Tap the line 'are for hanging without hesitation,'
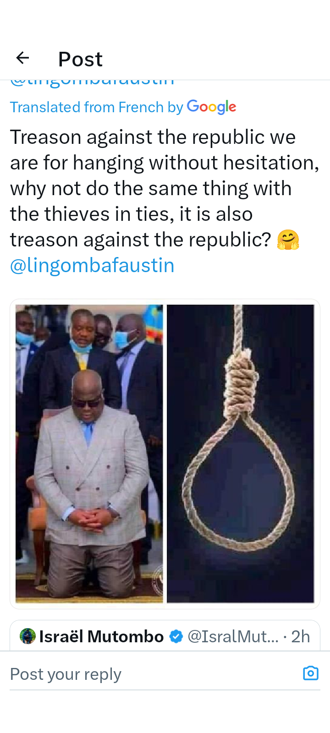The width and height of the screenshot is (330, 733). pyautogui.click(x=165, y=163)
